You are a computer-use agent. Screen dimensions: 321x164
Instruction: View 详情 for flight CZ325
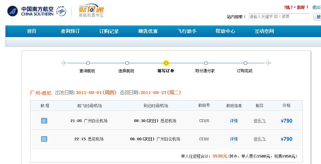pos(234,121)
